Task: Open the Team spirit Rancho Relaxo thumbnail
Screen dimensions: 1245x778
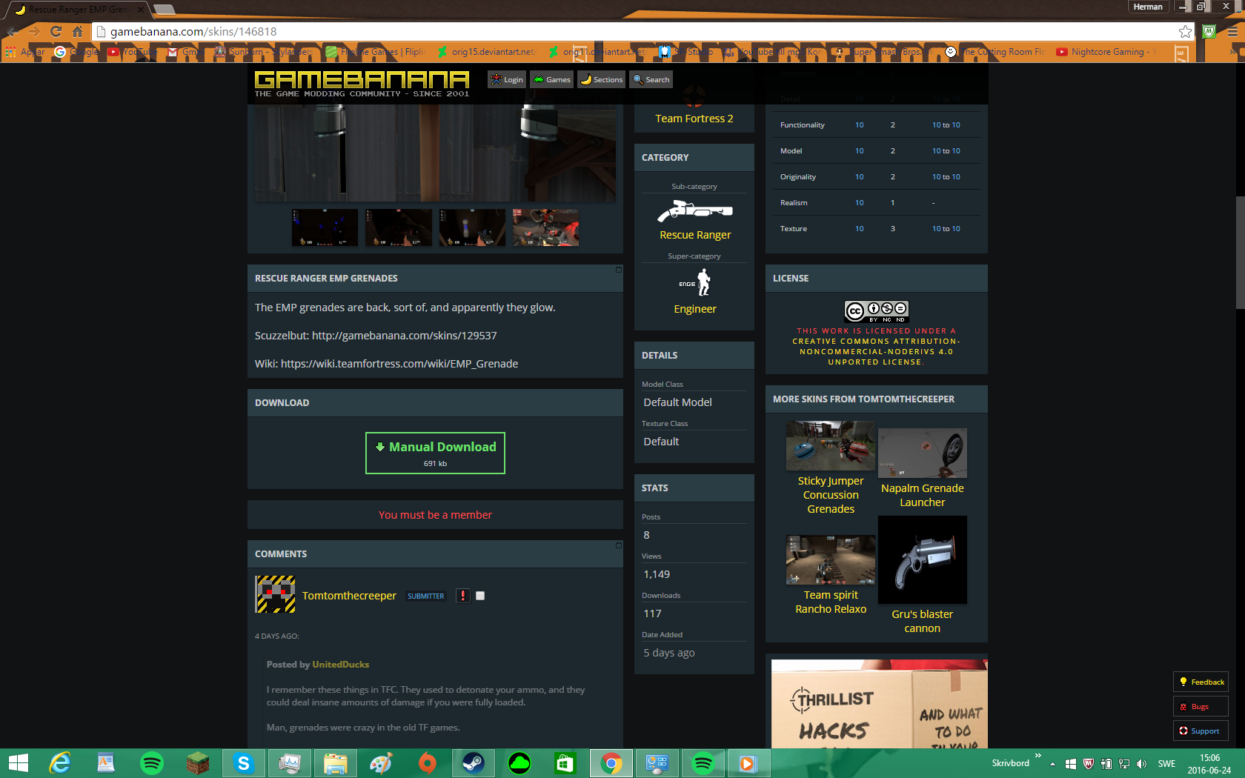Action: tap(831, 560)
